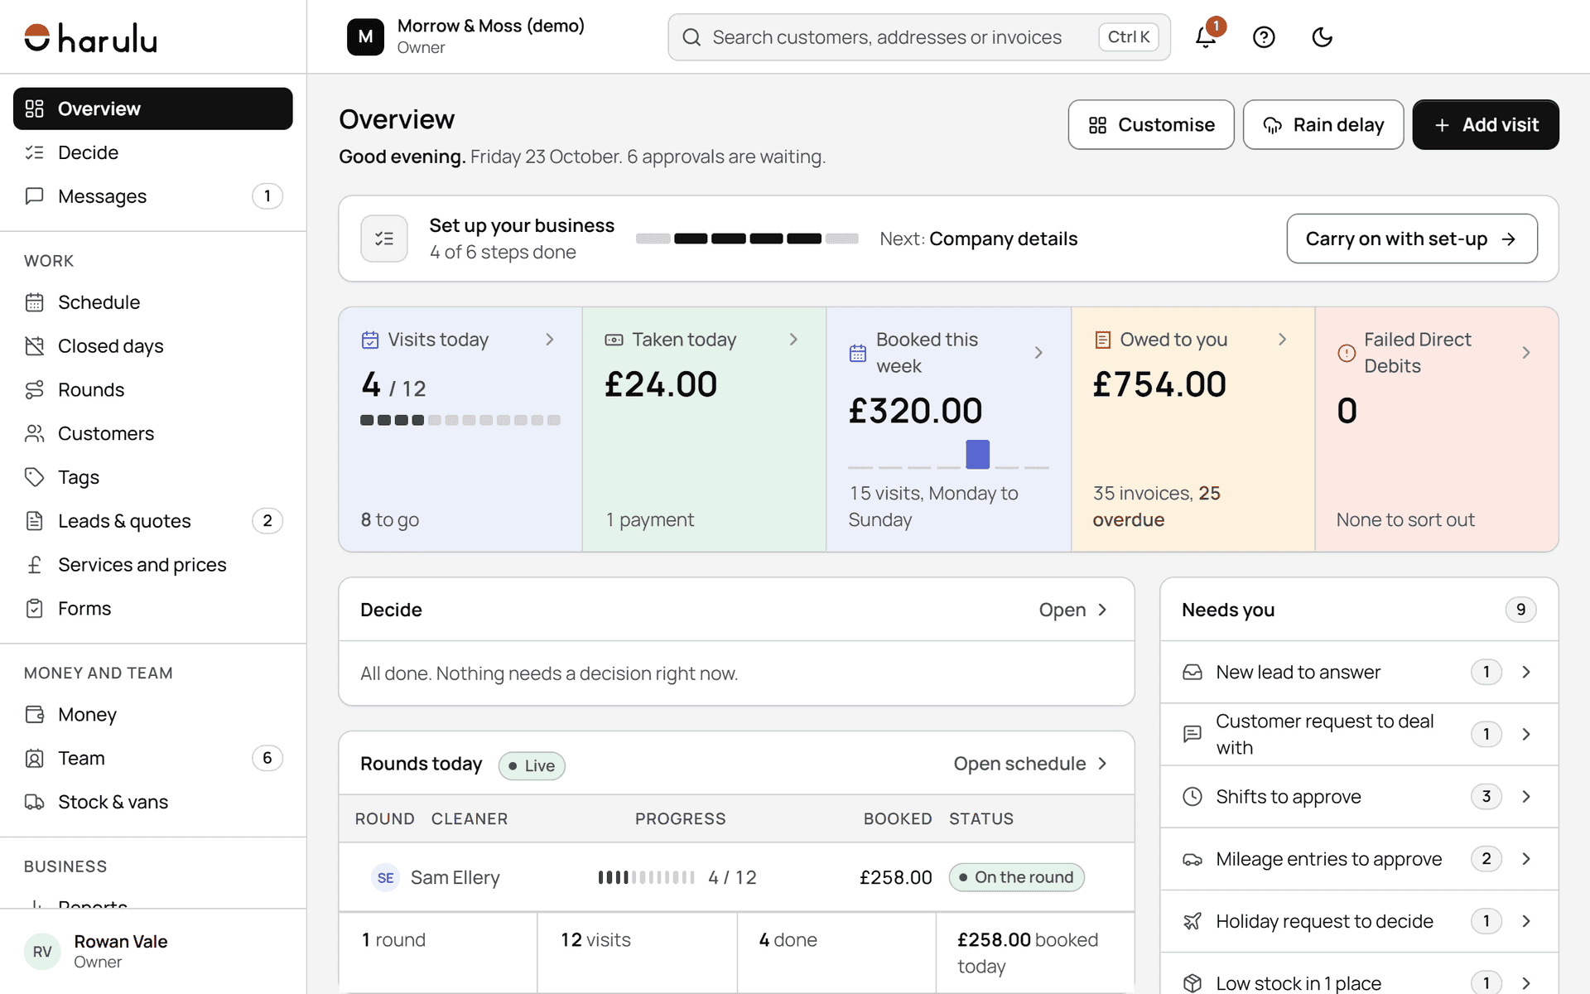Click the Customers icon in the sidebar
The height and width of the screenshot is (994, 1590).
34,433
